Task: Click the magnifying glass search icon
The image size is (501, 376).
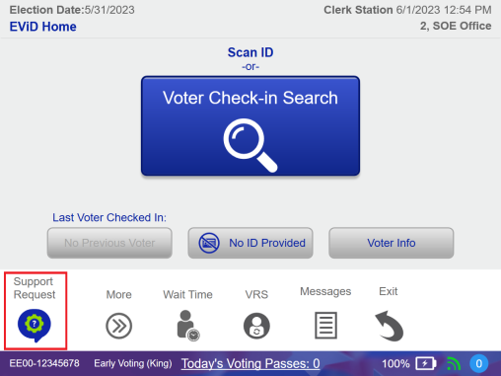Action: click(x=250, y=145)
